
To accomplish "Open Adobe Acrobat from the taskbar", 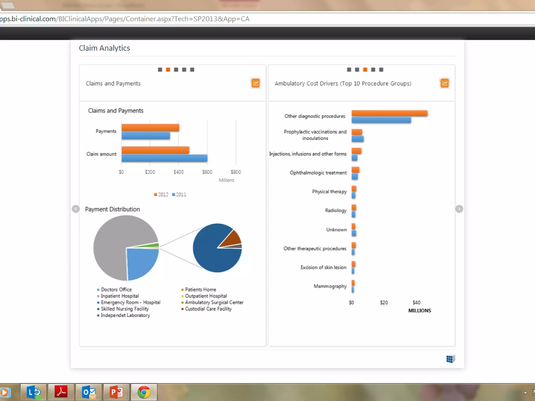I will tap(61, 392).
